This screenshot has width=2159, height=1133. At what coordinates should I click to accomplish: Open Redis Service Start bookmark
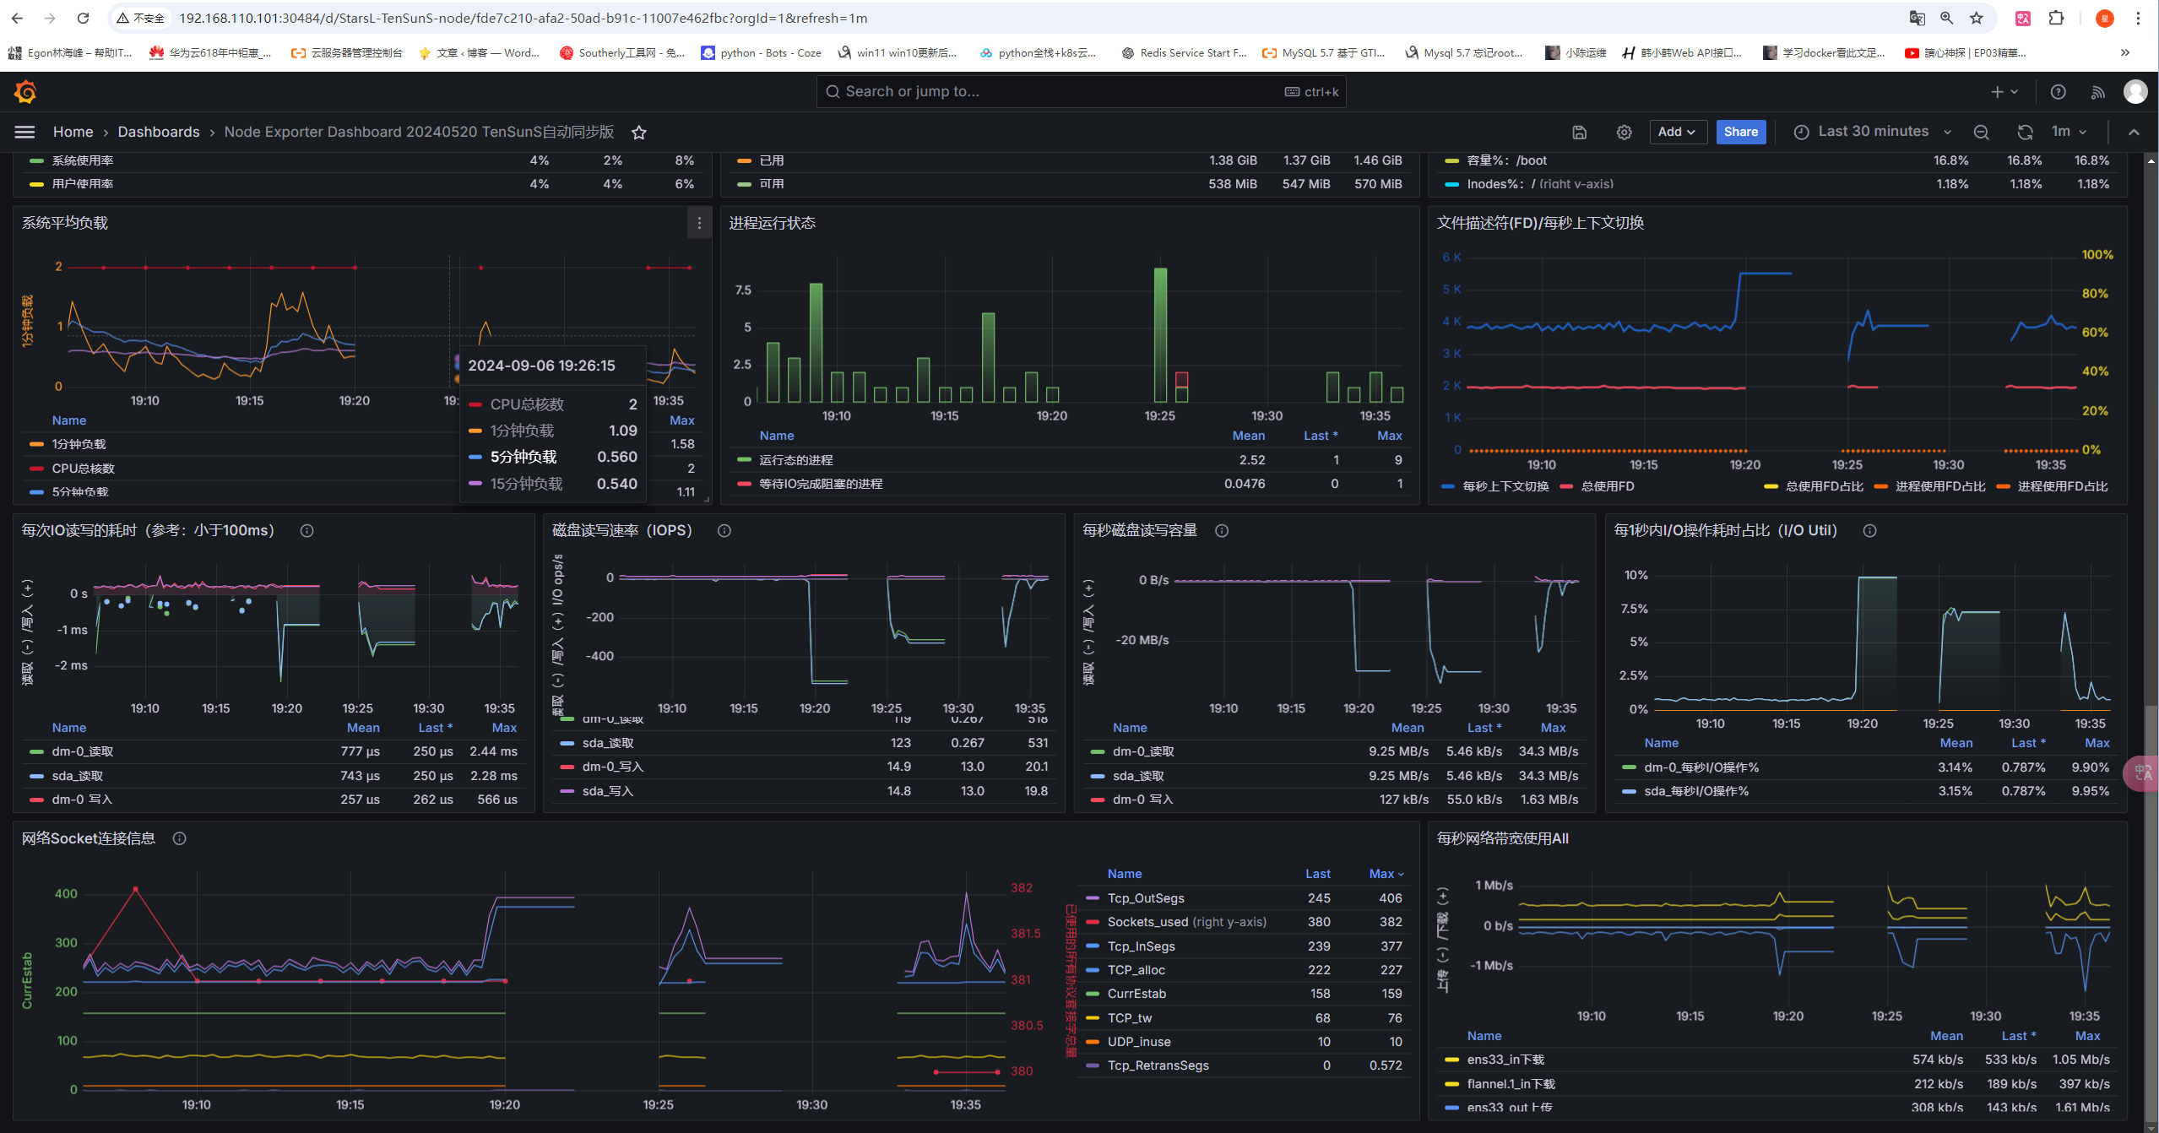pos(1184,52)
